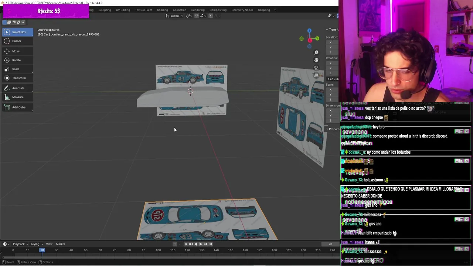
Task: Select the Add Cube tool
Action: click(x=17, y=107)
